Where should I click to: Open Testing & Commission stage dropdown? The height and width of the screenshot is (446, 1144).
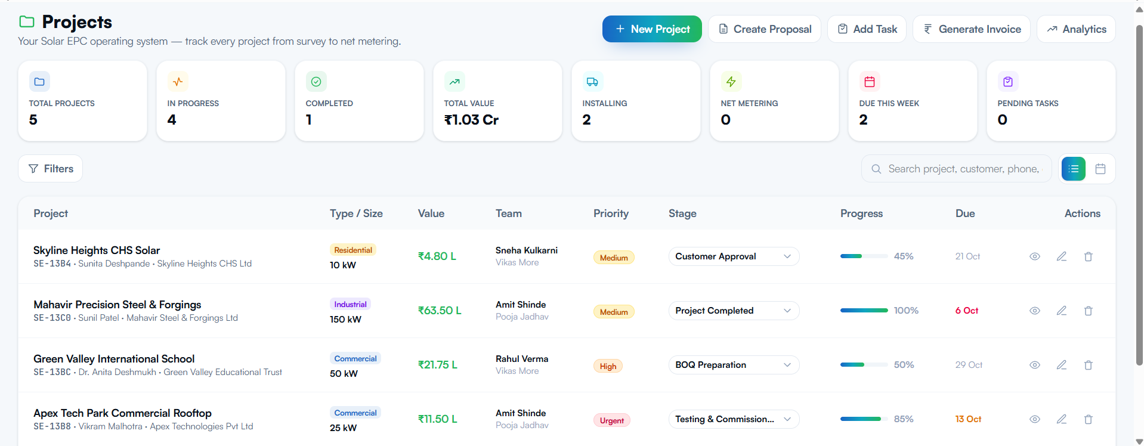click(734, 419)
